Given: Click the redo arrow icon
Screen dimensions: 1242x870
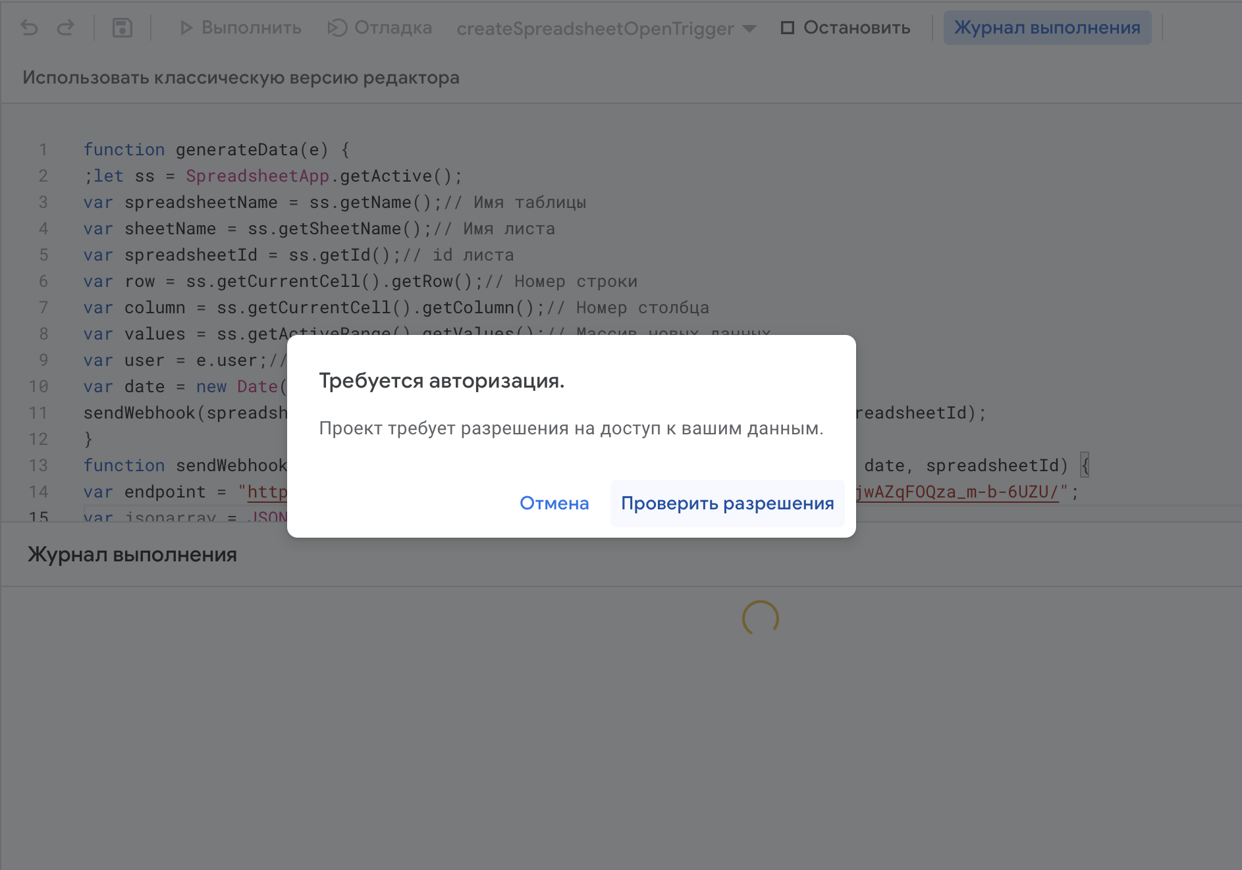Looking at the screenshot, I should 65,28.
